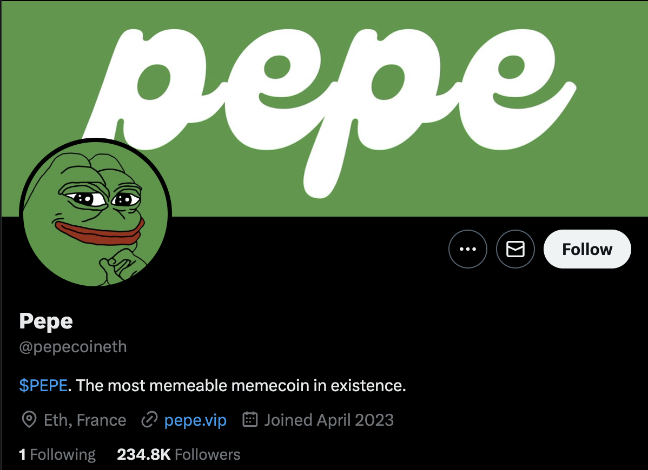Select the Pepe display name
Image resolution: width=648 pixels, height=470 pixels.
tap(46, 321)
